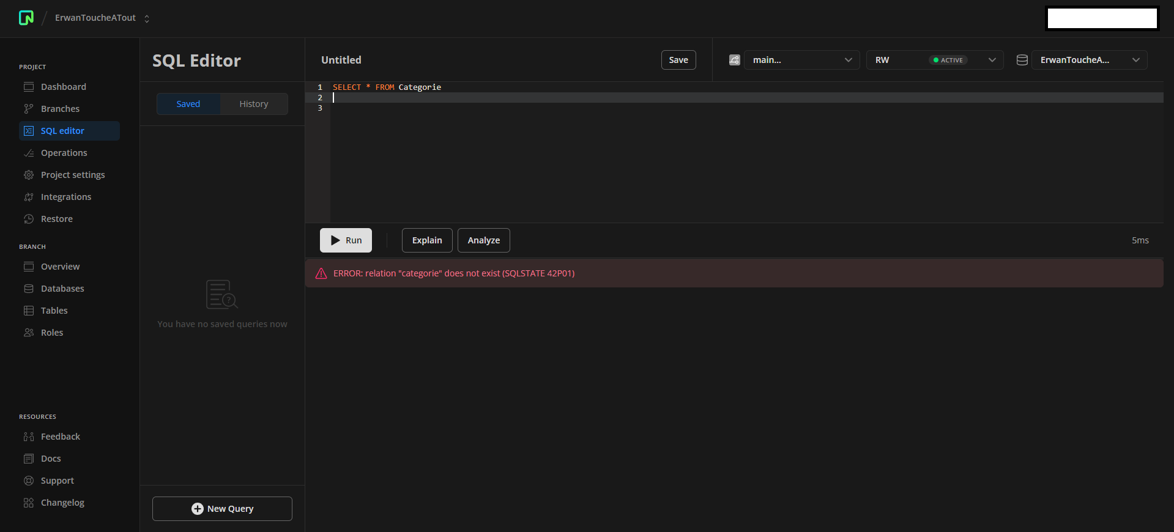This screenshot has height=532, width=1174.
Task: Expand the main branch dropdown
Action: [802, 60]
